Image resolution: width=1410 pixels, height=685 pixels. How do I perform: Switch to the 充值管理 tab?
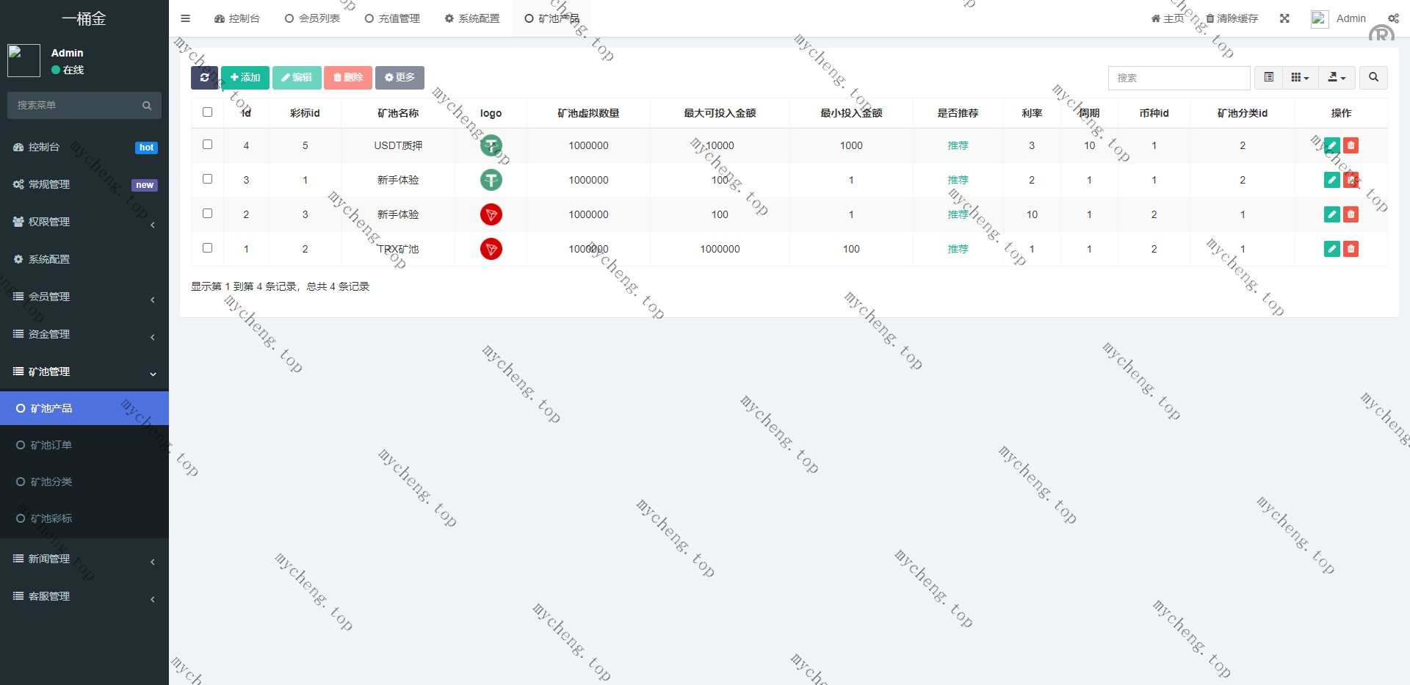coord(392,18)
